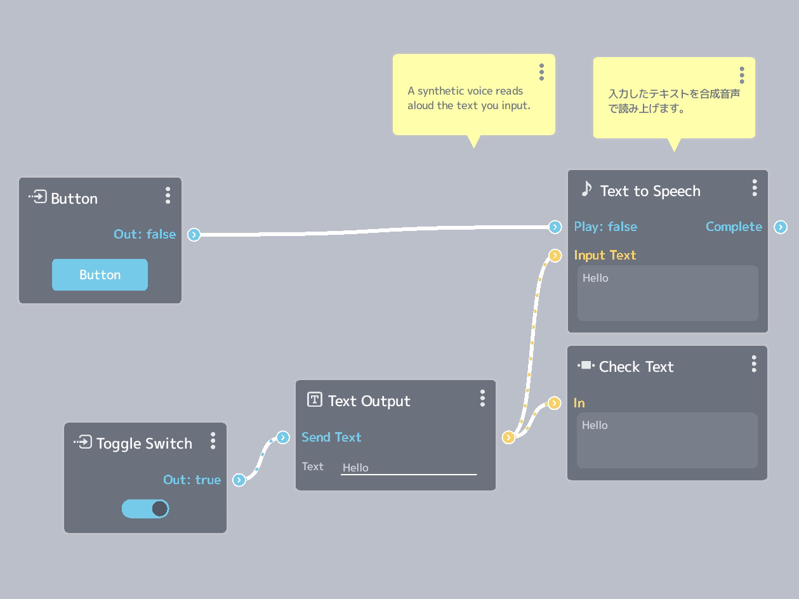This screenshot has height=599, width=799.
Task: Select the 'Toggle Switch' node title
Action: [144, 444]
